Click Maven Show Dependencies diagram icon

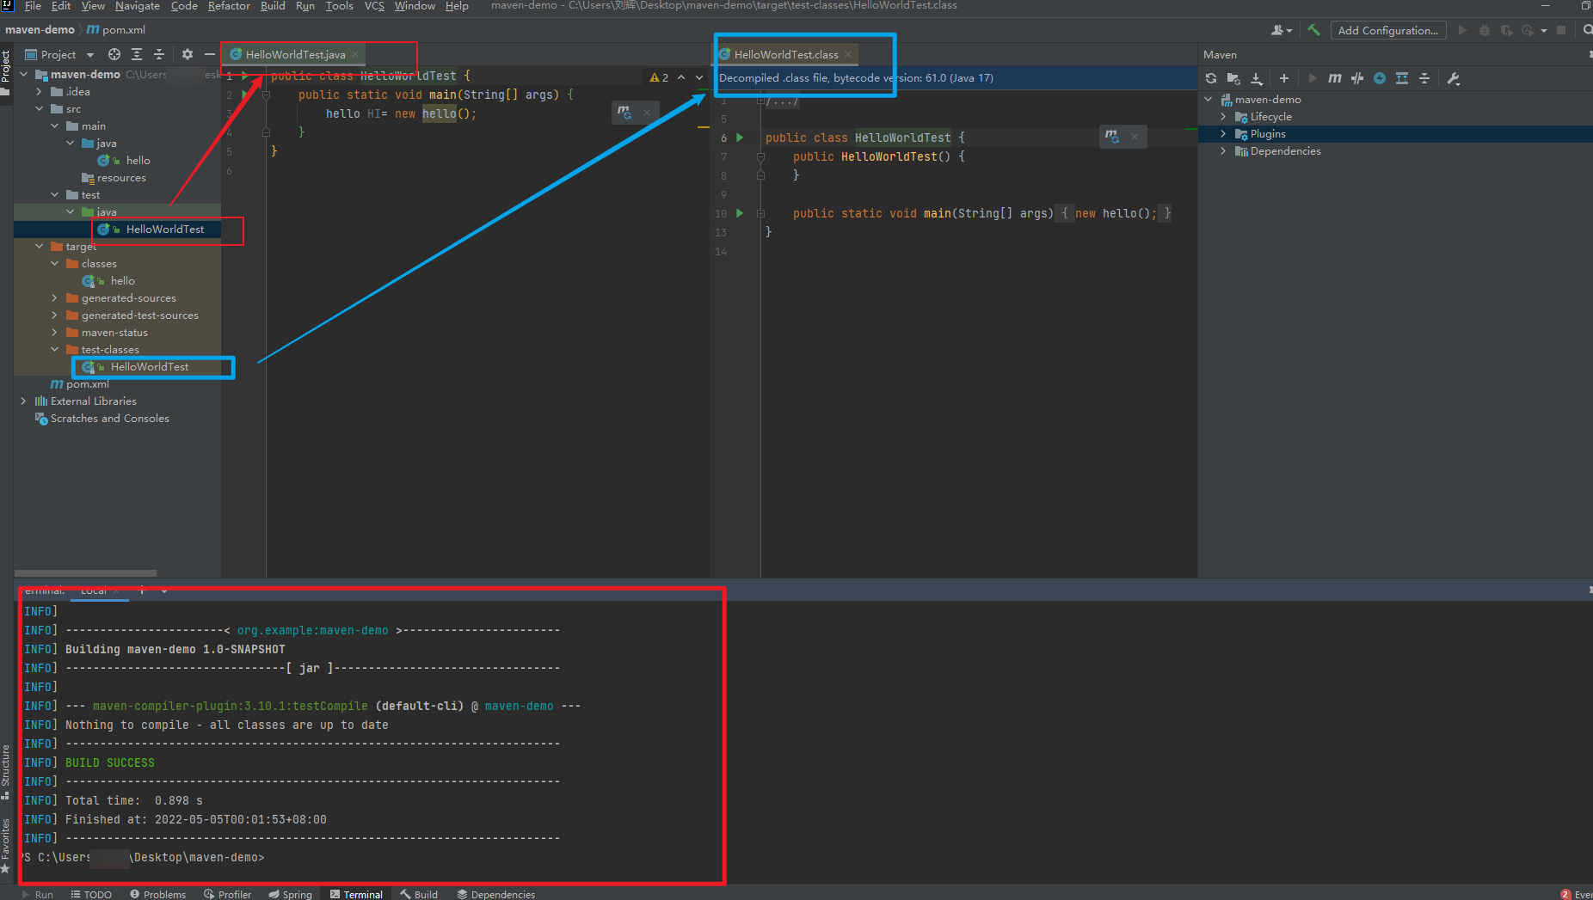pos(1402,78)
